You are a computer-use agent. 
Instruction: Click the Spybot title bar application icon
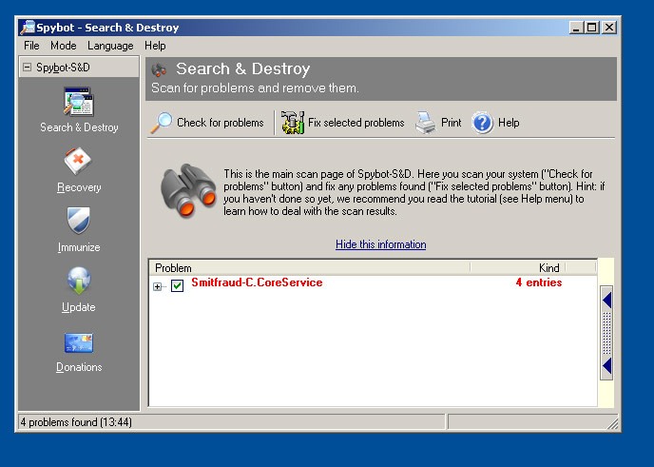point(28,28)
